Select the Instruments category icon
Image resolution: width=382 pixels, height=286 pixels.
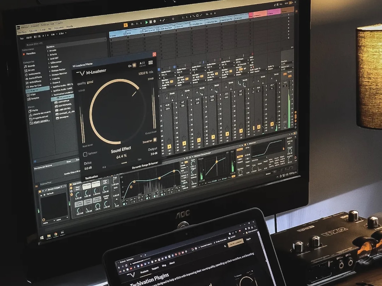tap(26, 75)
